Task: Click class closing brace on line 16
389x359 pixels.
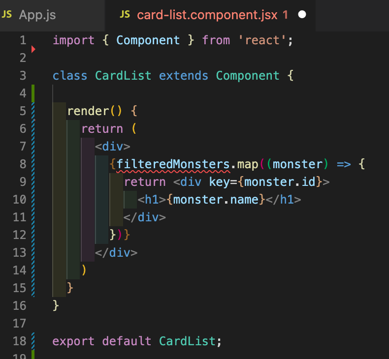Action: tap(56, 306)
